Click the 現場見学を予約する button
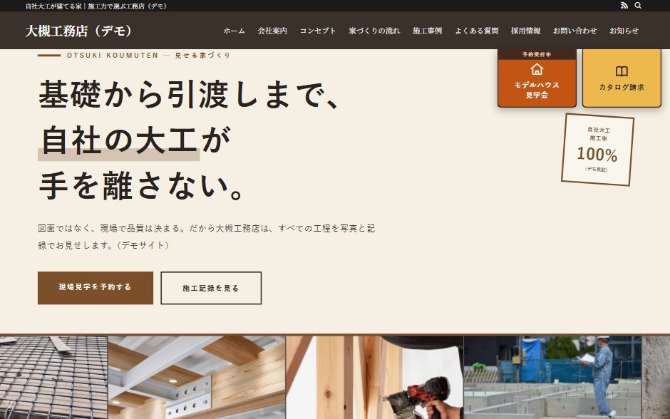 pos(96,287)
